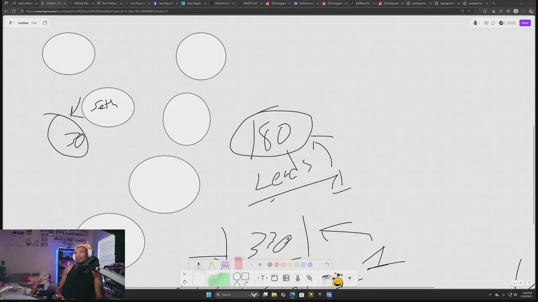The width and height of the screenshot is (538, 302).
Task: Switch to the Baltimore browser tab
Action: click(x=306, y=3)
